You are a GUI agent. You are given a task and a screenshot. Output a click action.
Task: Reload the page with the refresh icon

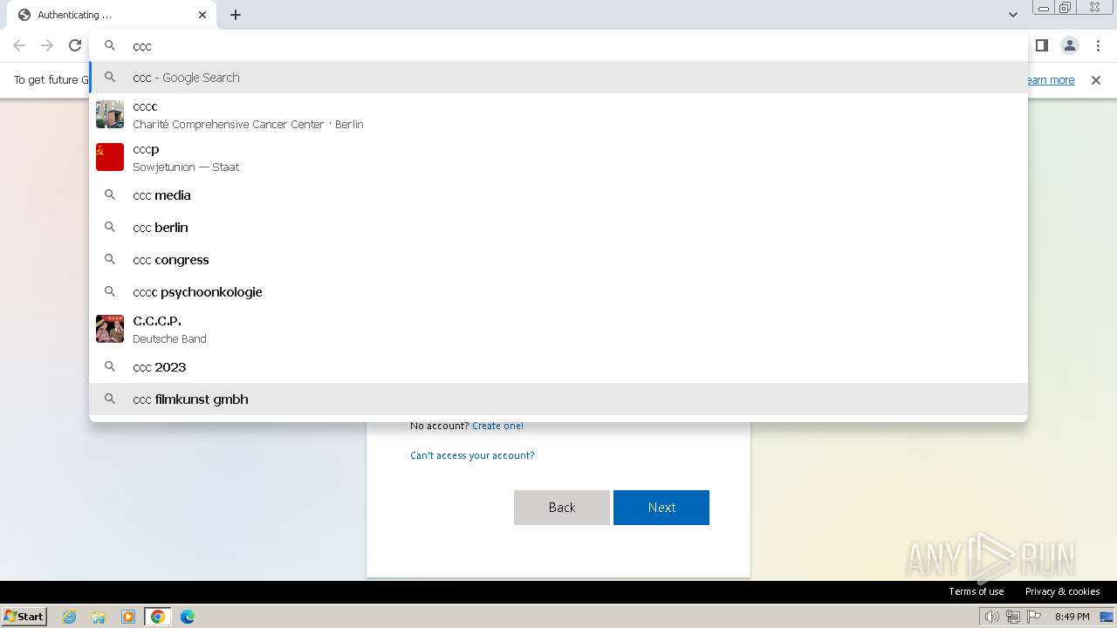pyautogui.click(x=75, y=45)
